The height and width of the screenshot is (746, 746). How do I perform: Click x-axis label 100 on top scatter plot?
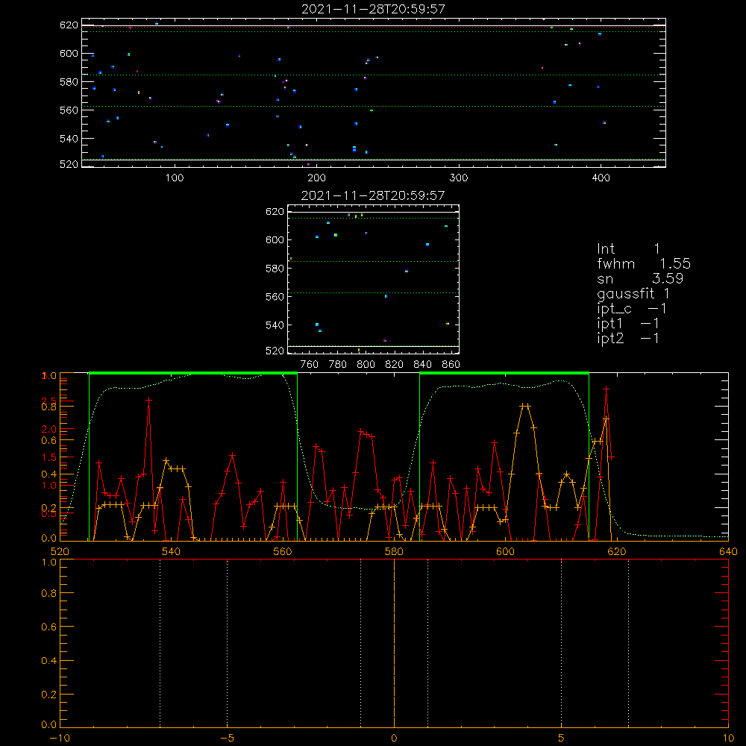(175, 178)
